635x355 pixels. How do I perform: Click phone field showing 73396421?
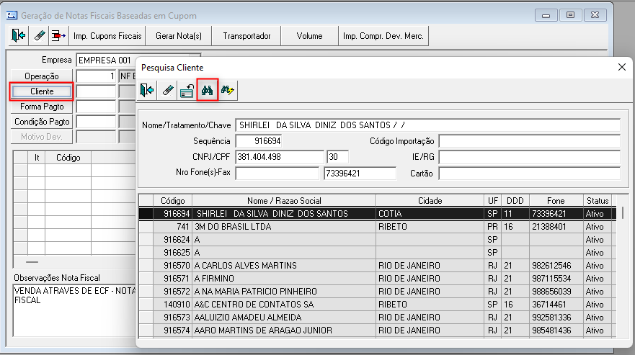pyautogui.click(x=360, y=174)
